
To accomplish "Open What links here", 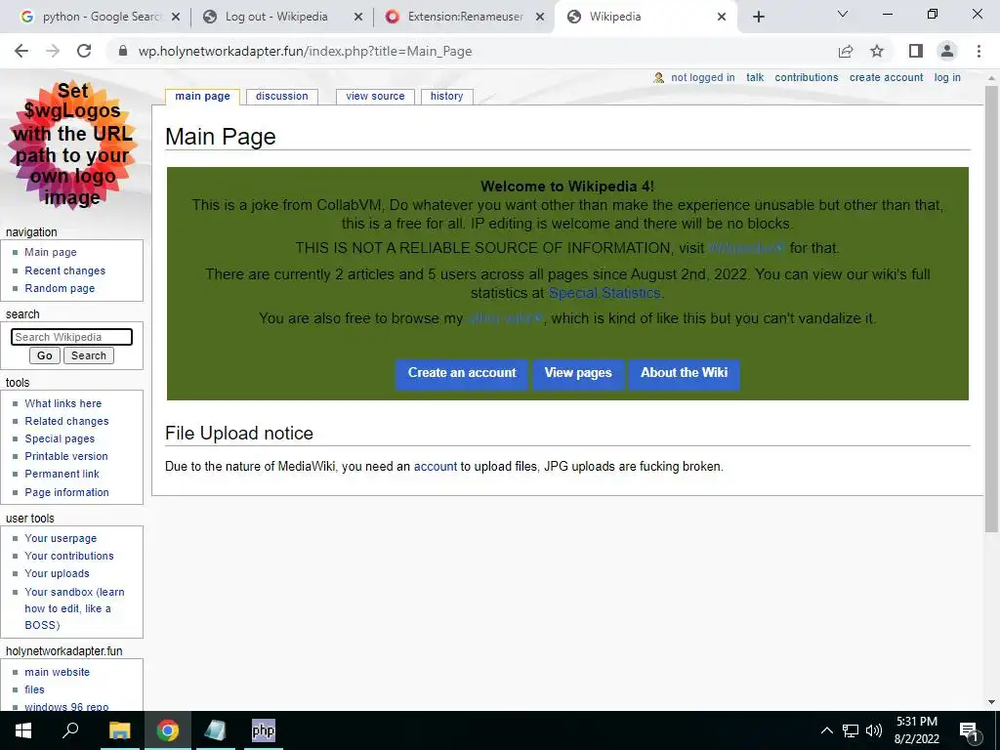I will [63, 403].
